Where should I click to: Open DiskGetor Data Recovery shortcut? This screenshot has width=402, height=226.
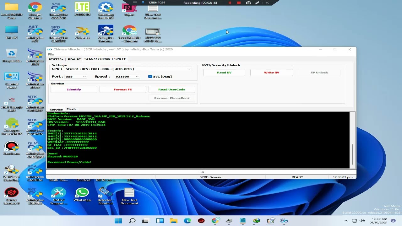click(x=12, y=173)
